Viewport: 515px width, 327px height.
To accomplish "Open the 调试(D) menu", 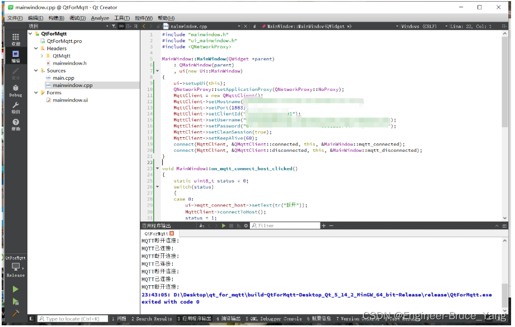I will point(78,18).
